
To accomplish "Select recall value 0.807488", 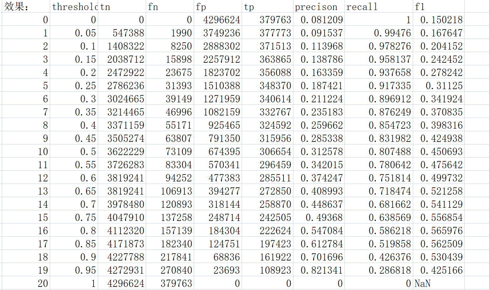I will pos(379,151).
